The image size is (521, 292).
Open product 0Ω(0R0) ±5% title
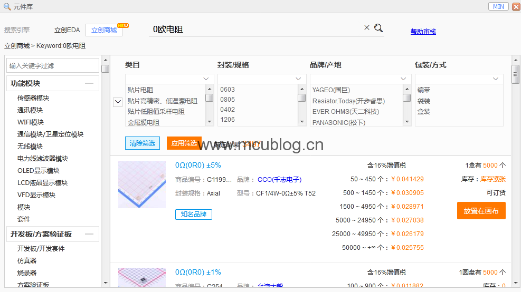click(198, 166)
